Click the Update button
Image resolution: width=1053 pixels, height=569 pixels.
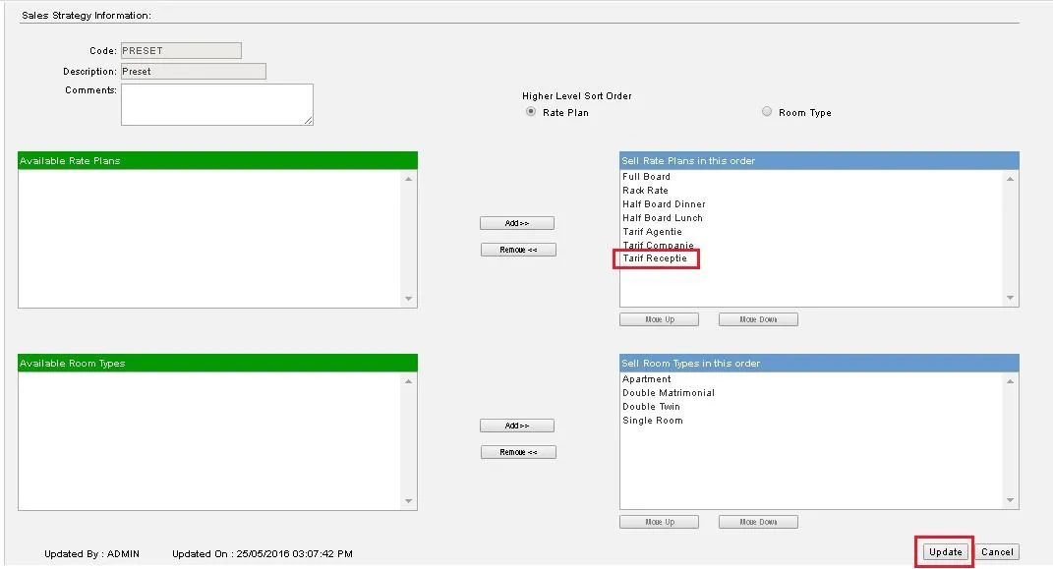(x=946, y=552)
